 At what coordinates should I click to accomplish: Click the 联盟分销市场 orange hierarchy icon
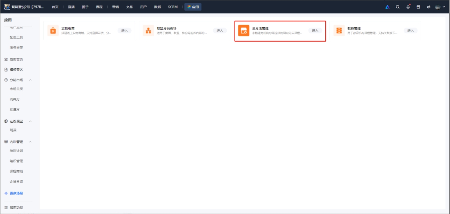(x=148, y=31)
